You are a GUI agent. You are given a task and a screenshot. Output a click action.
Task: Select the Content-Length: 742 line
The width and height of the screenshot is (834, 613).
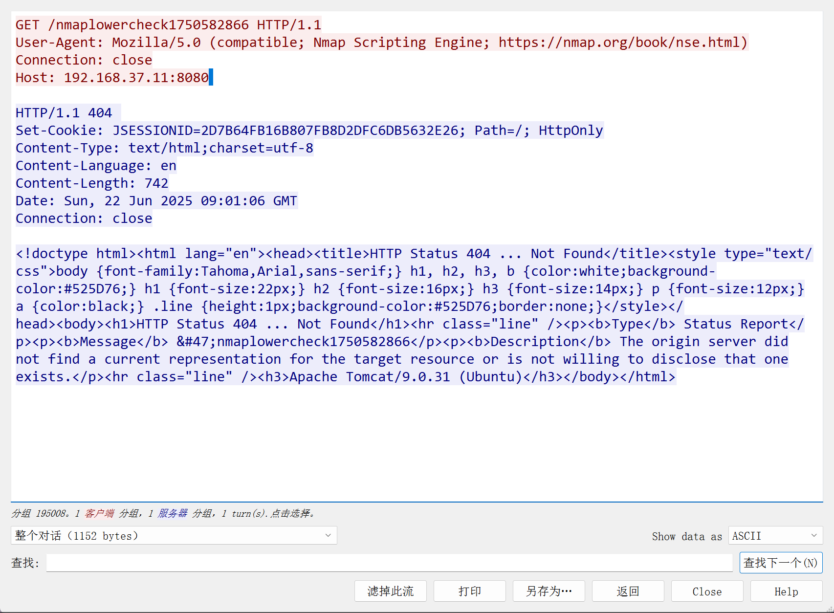tap(92, 183)
